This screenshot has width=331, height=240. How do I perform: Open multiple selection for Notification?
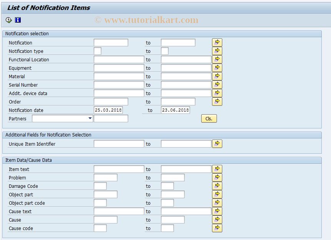pyautogui.click(x=217, y=42)
